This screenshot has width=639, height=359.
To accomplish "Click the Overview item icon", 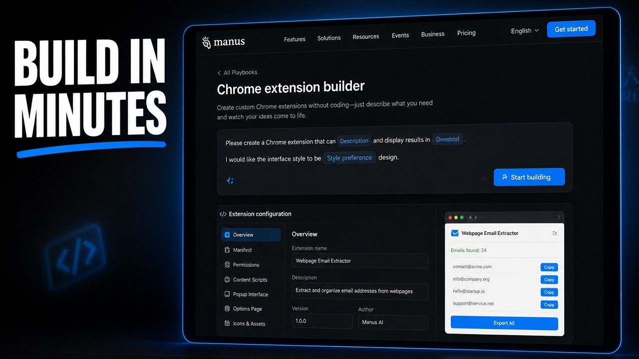I will click(227, 235).
